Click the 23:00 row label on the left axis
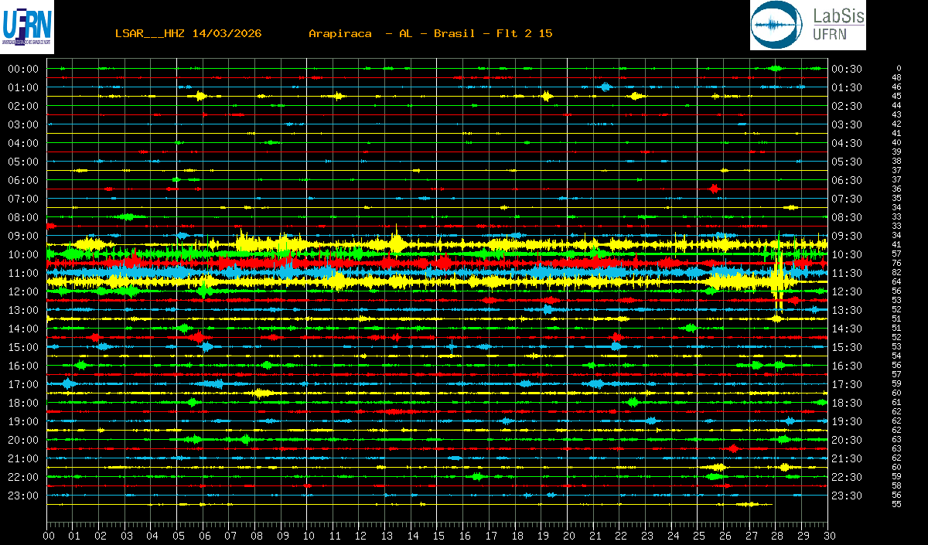The image size is (928, 545). click(23, 496)
